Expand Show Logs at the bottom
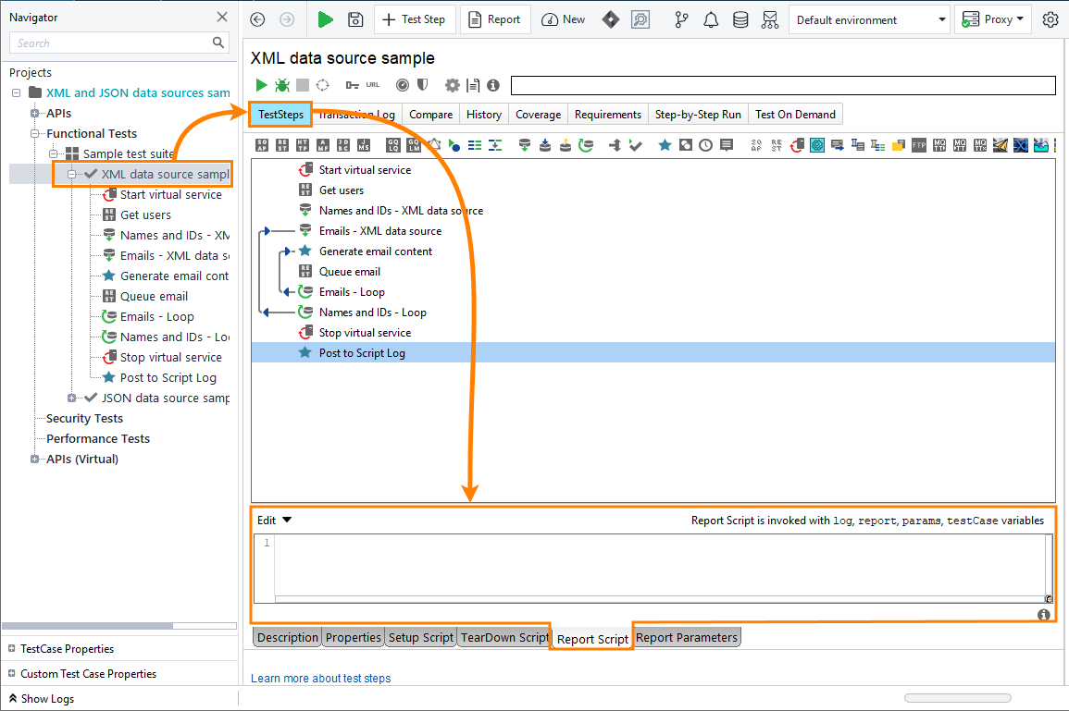This screenshot has width=1069, height=711. (41, 699)
